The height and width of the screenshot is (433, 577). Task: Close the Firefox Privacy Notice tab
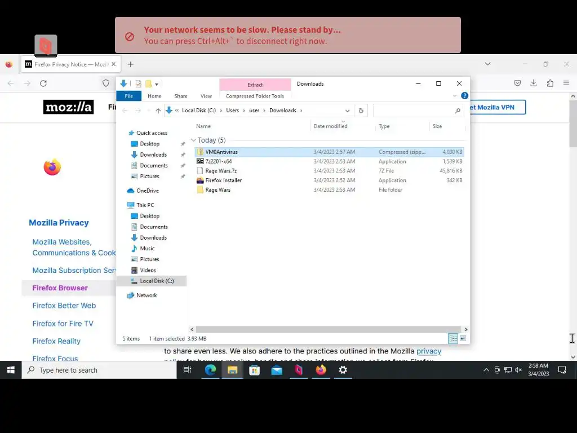coord(114,64)
